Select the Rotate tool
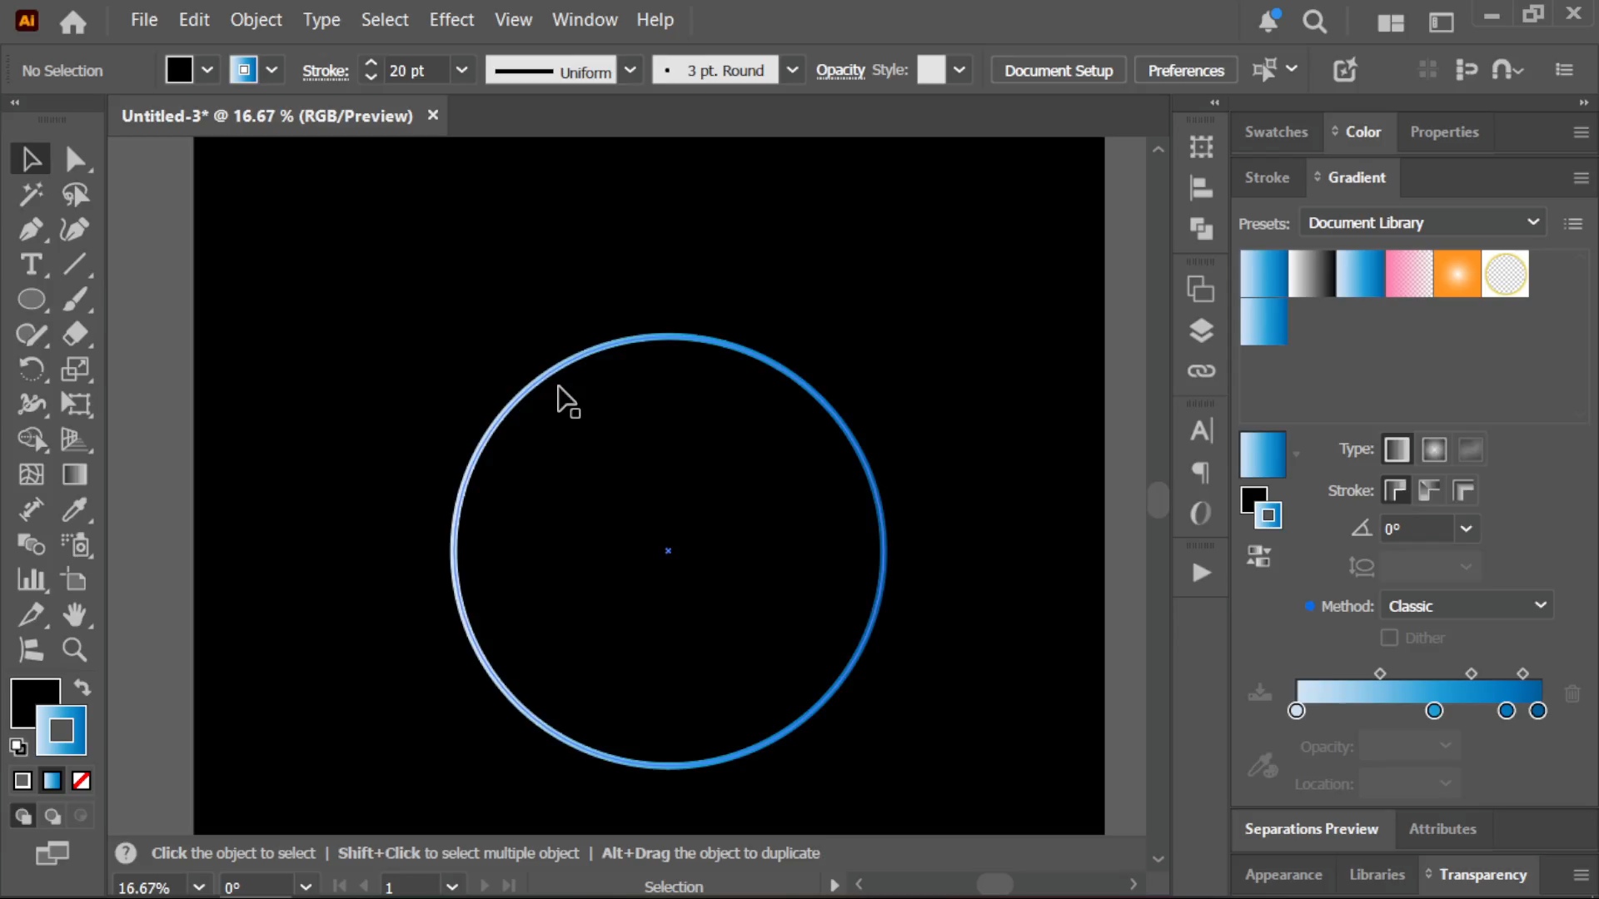1599x899 pixels. pos(31,370)
